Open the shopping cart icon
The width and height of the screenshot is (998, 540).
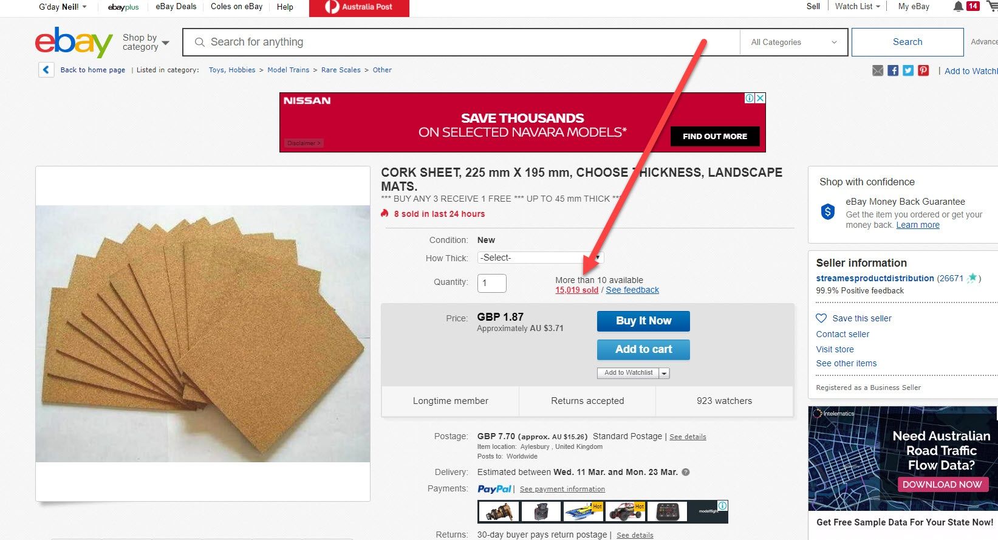pyautogui.click(x=993, y=7)
